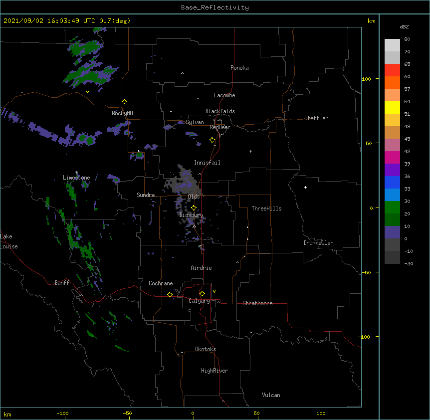Click the Sundre label
Screen dimensions: 430x420
click(146, 195)
